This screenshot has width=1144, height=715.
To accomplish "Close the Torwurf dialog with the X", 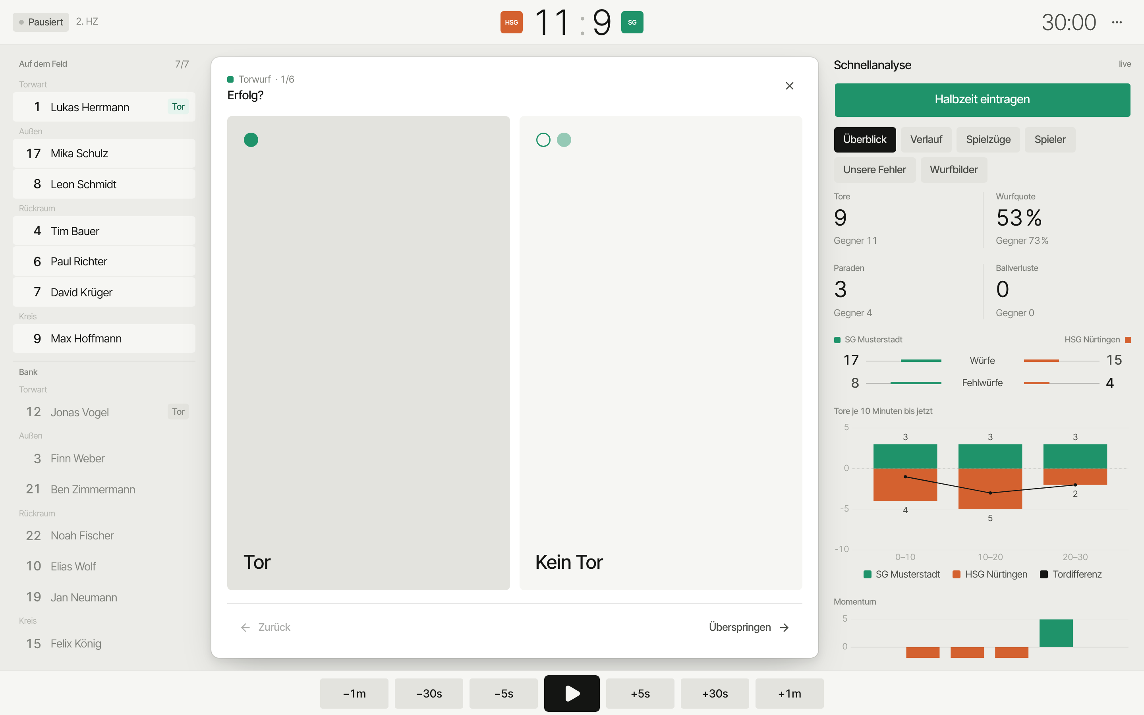I will (x=789, y=85).
